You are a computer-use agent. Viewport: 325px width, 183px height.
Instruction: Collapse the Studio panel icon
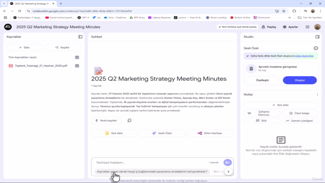(317, 37)
